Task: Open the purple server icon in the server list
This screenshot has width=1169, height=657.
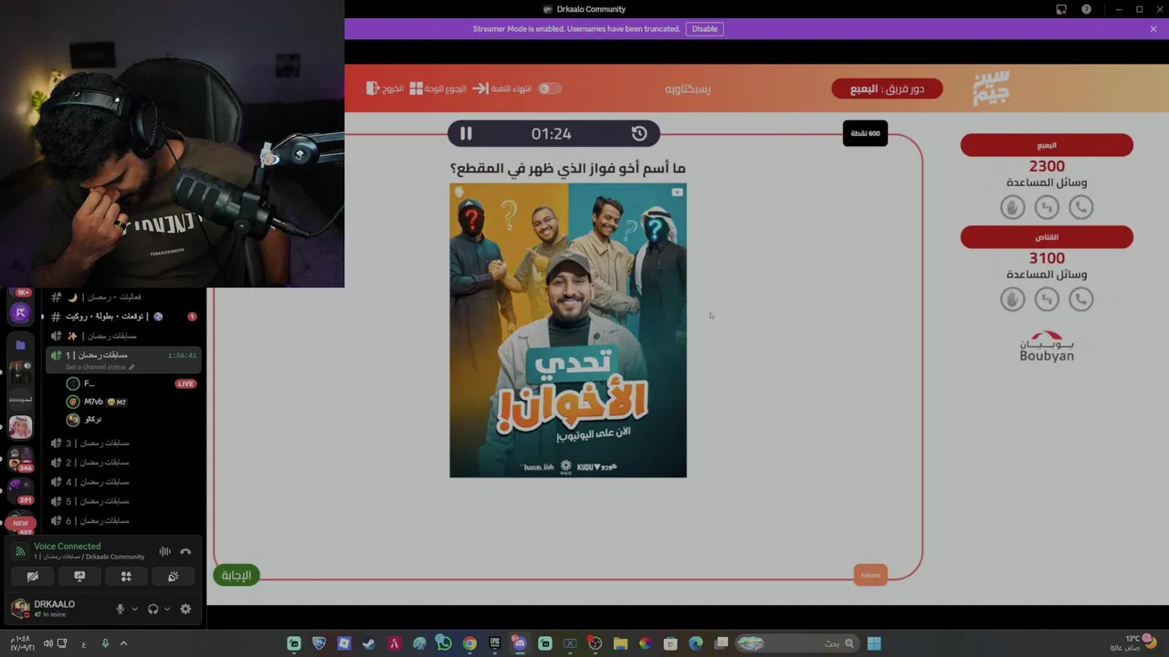Action: pos(20,313)
